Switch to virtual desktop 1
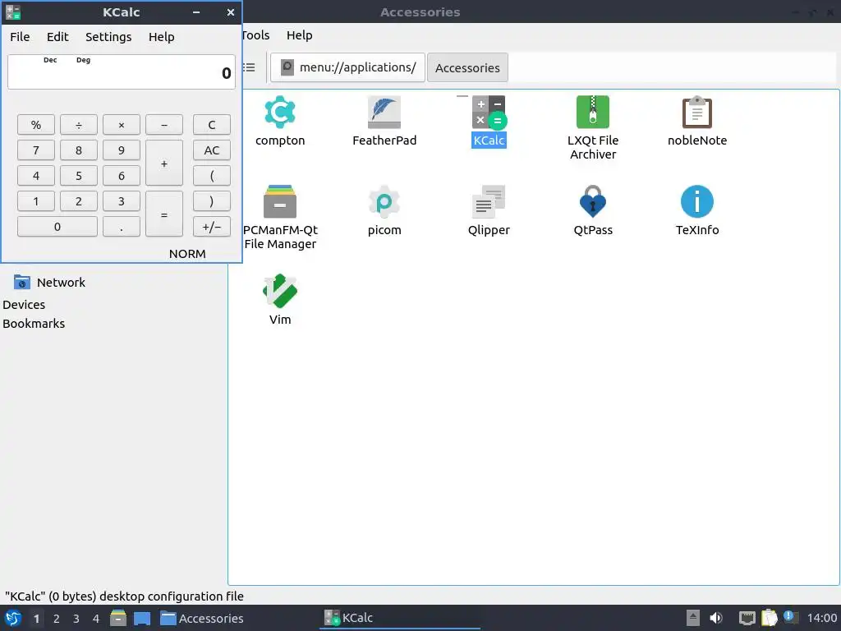The image size is (841, 631). tap(36, 618)
